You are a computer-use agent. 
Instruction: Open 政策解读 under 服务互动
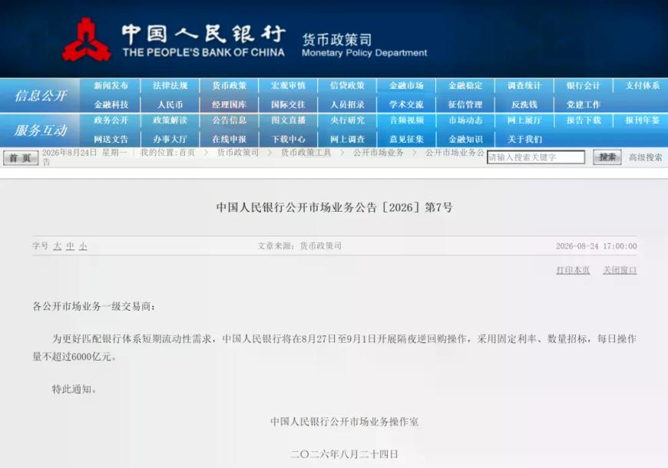[x=170, y=120]
